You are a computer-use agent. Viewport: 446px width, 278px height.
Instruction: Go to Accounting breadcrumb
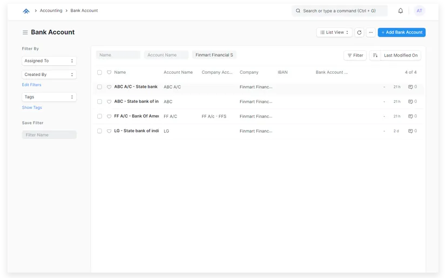[x=51, y=11]
